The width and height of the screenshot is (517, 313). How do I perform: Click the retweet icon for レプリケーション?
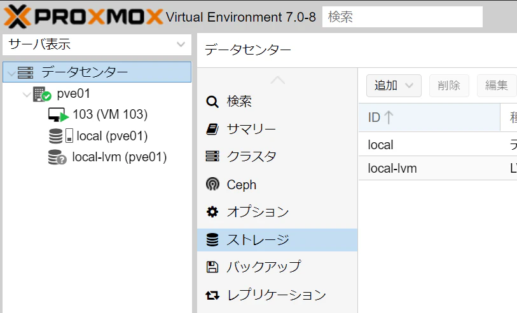pyautogui.click(x=212, y=295)
